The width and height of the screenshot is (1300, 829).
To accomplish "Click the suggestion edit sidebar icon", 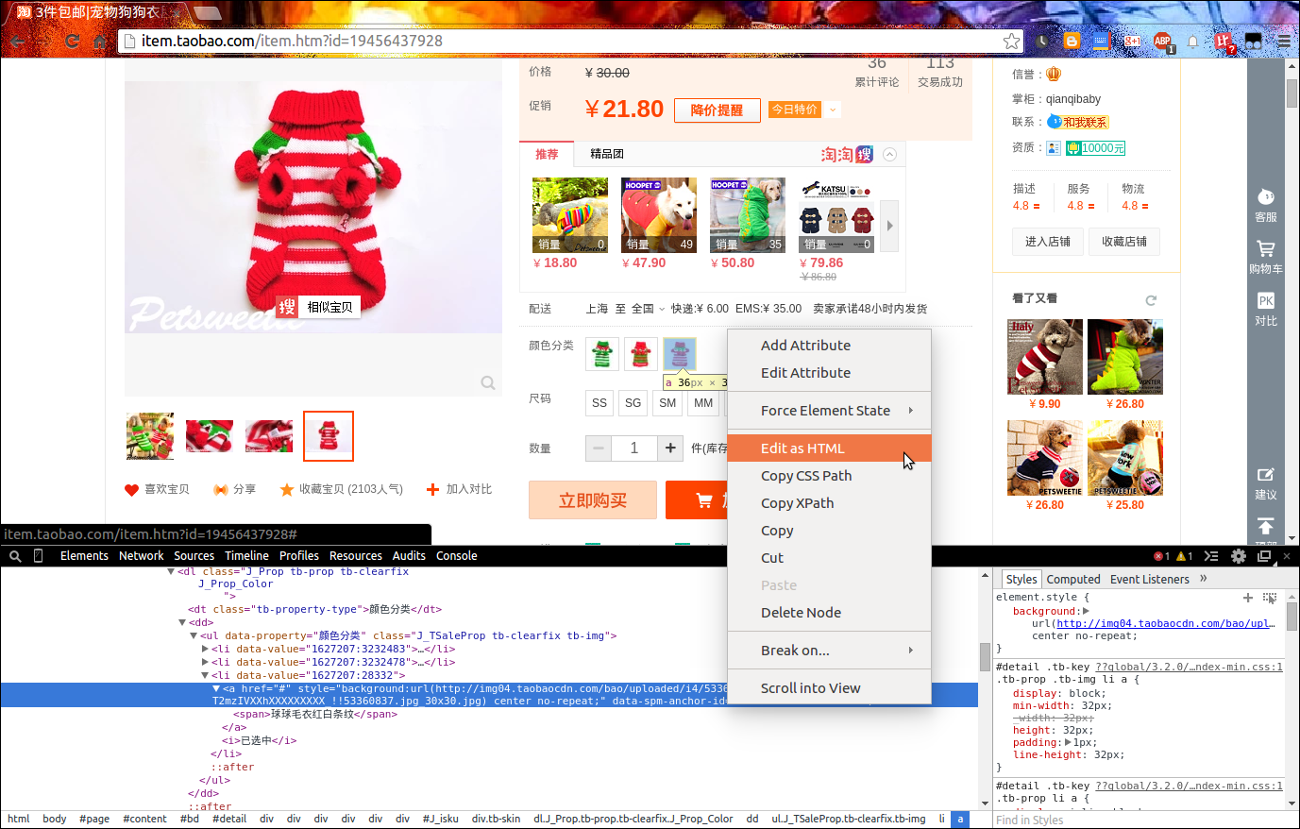I will (1266, 474).
